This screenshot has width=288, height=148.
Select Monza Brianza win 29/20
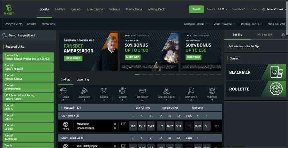click(x=151, y=126)
